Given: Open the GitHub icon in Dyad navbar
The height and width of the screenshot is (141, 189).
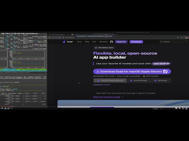Looking at the screenshot, I should click(x=111, y=42).
